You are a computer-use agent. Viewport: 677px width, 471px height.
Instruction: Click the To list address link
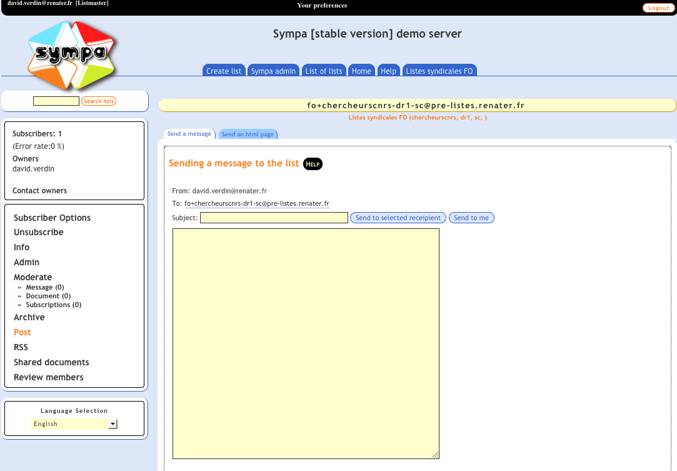point(256,203)
